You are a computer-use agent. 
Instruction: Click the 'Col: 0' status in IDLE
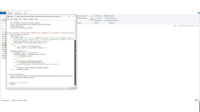pos(74,88)
